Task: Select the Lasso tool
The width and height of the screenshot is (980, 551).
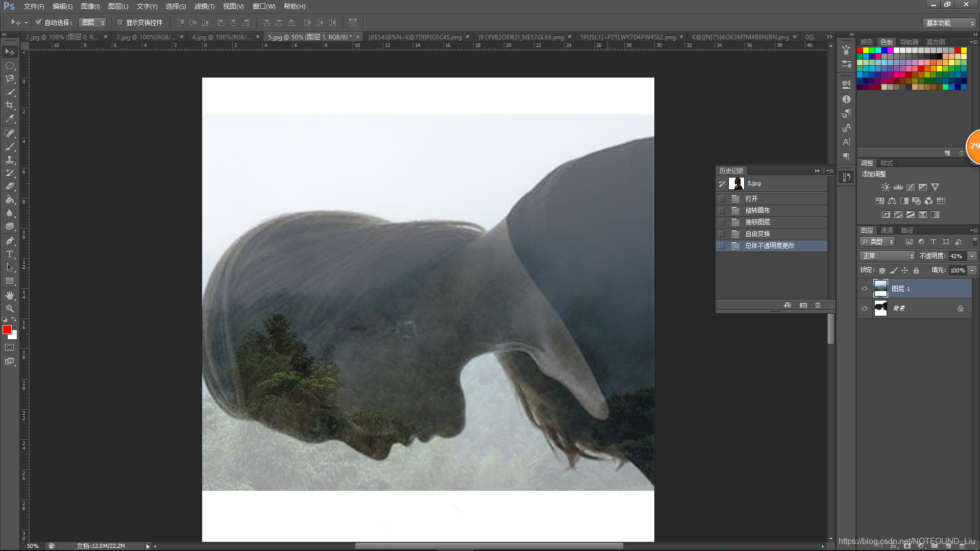Action: [x=10, y=79]
